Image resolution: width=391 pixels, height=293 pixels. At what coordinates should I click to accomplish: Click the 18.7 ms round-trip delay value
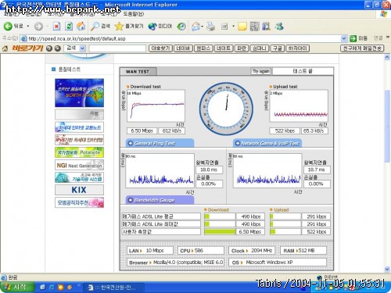(x=317, y=170)
